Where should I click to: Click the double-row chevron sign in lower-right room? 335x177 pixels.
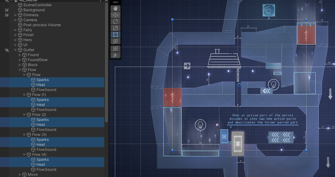pyautogui.click(x=281, y=137)
